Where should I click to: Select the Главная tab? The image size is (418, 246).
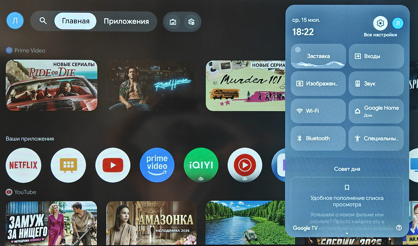[75, 21]
